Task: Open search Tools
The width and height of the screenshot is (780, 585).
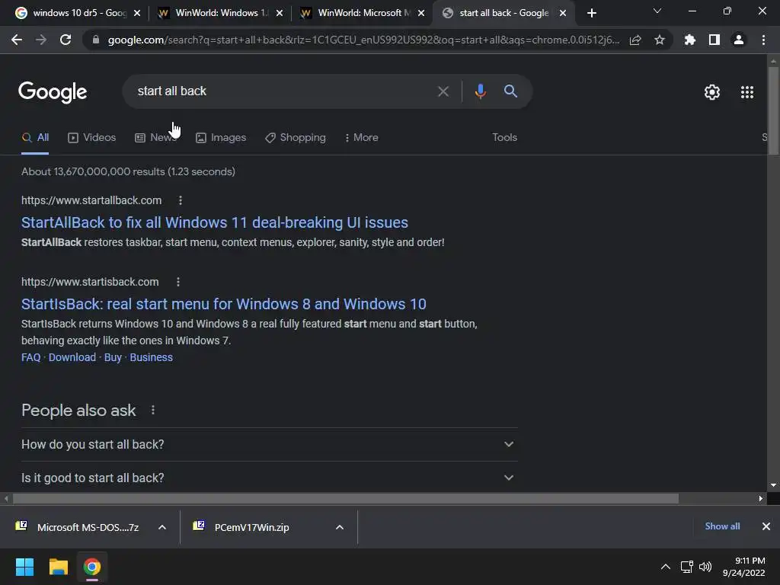Action: pyautogui.click(x=504, y=137)
